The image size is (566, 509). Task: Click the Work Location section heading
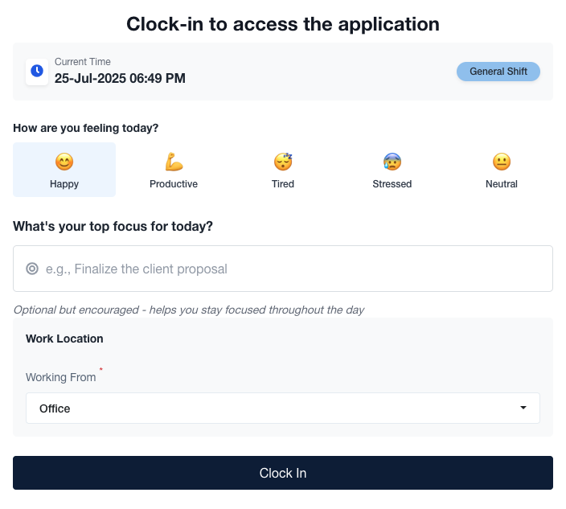pos(64,339)
